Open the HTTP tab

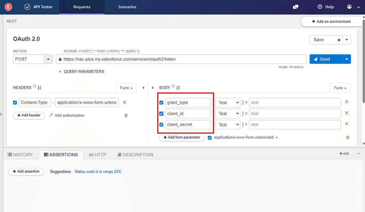(x=98, y=155)
